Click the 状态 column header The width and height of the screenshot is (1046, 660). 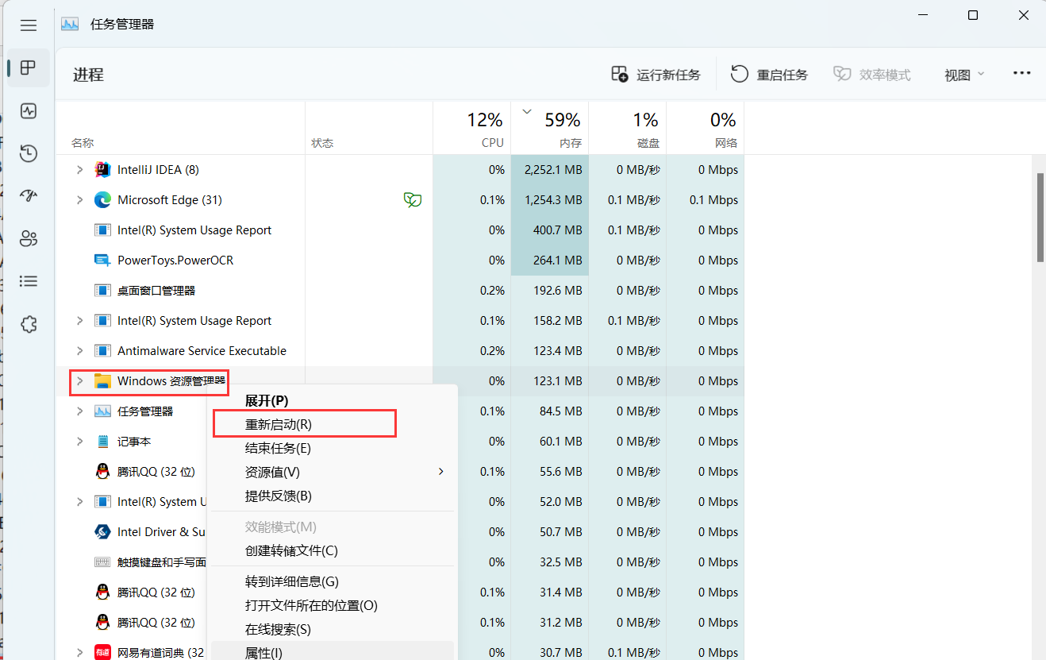pyautogui.click(x=369, y=128)
